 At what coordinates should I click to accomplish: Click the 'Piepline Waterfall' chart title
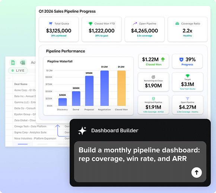click(x=60, y=61)
